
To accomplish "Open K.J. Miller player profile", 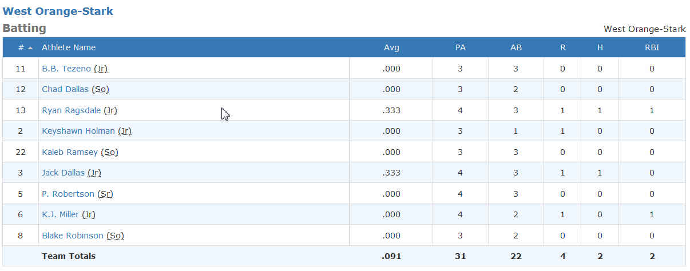I will pos(61,214).
